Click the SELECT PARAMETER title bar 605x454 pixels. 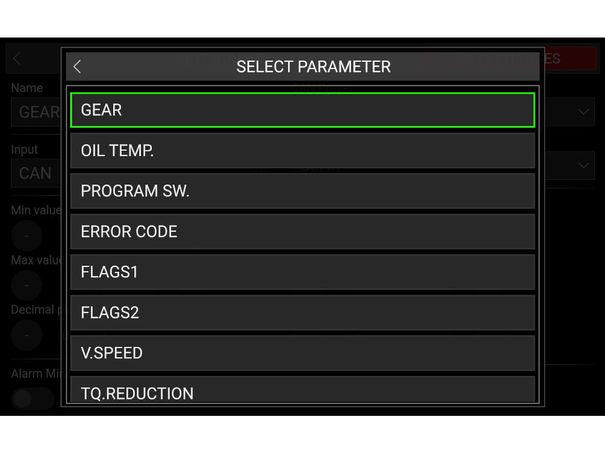click(313, 67)
